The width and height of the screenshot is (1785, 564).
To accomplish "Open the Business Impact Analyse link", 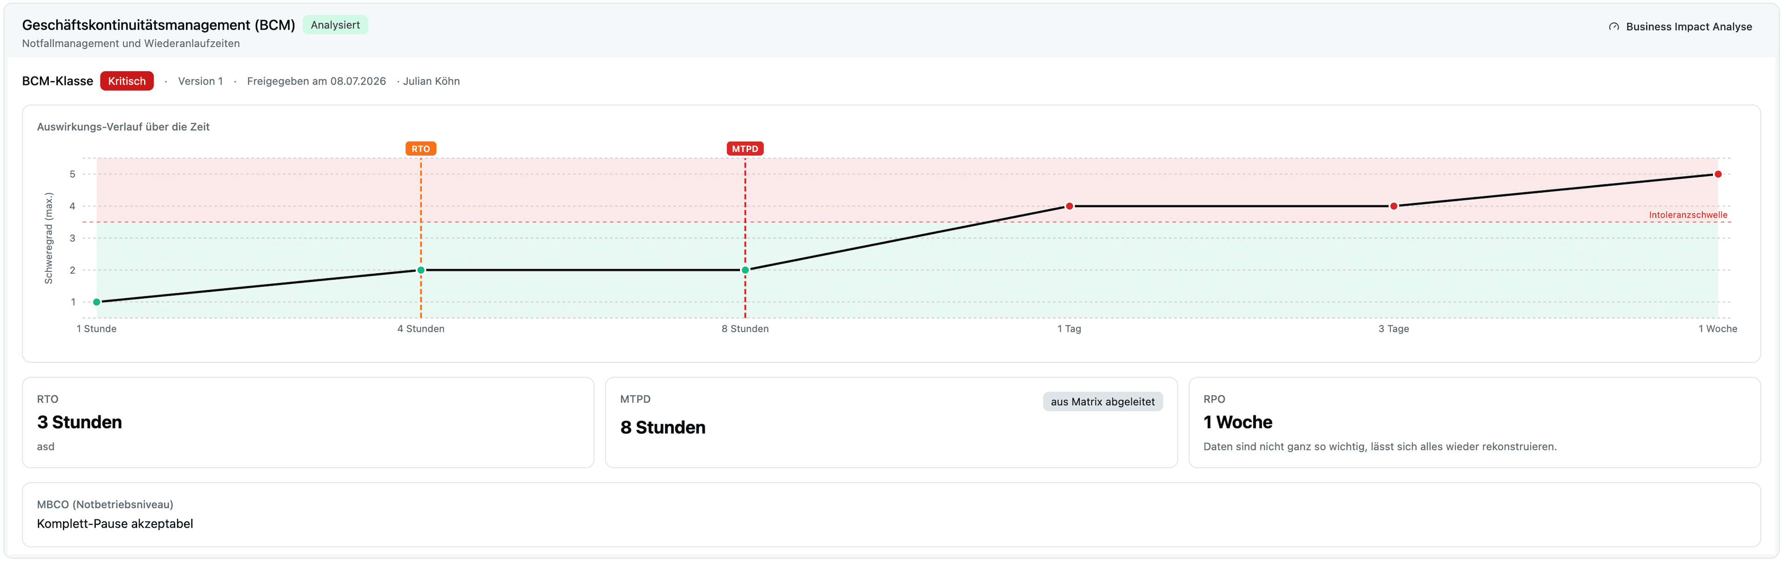I will pyautogui.click(x=1679, y=26).
